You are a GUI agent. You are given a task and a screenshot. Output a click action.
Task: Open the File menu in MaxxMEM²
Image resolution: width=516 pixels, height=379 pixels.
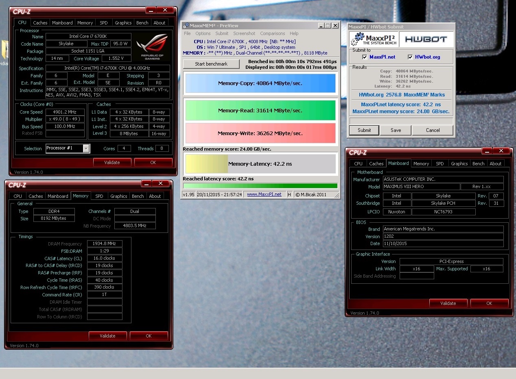point(187,33)
